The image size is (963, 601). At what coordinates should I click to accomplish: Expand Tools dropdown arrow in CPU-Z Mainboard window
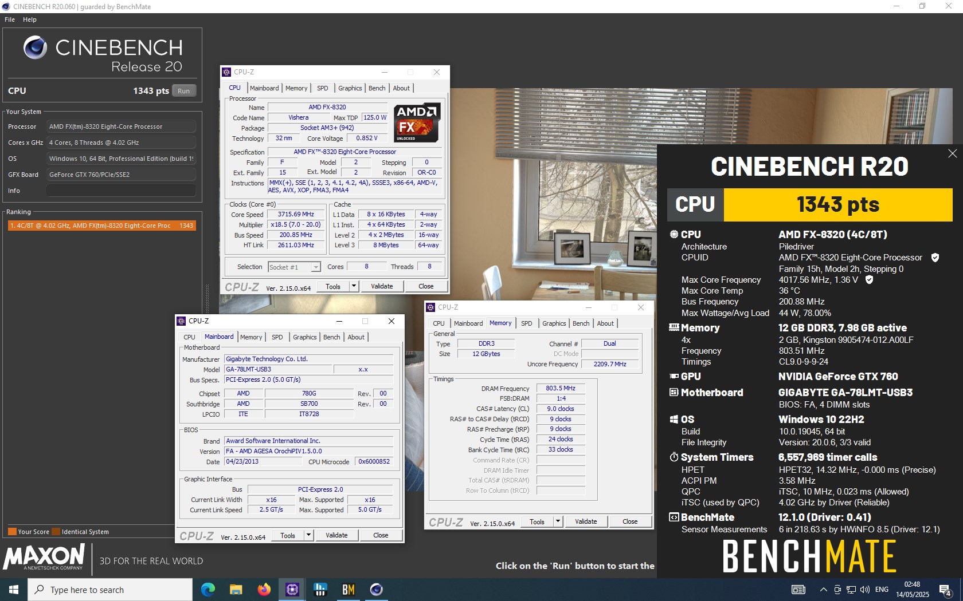tap(308, 535)
